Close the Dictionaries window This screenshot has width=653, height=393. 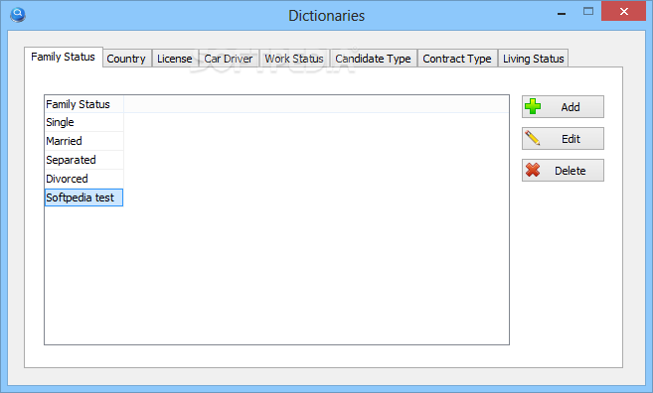[623, 12]
